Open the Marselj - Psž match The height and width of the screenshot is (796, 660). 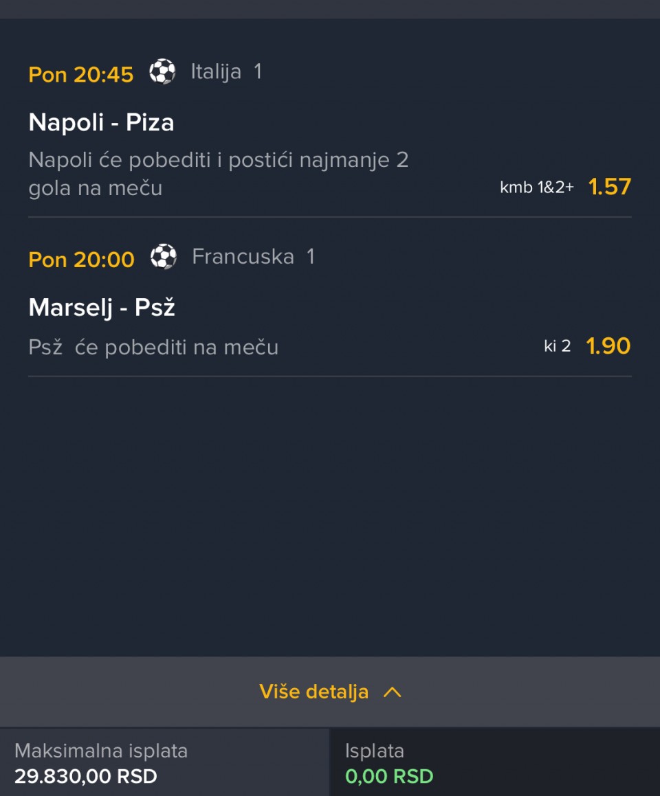tap(102, 308)
